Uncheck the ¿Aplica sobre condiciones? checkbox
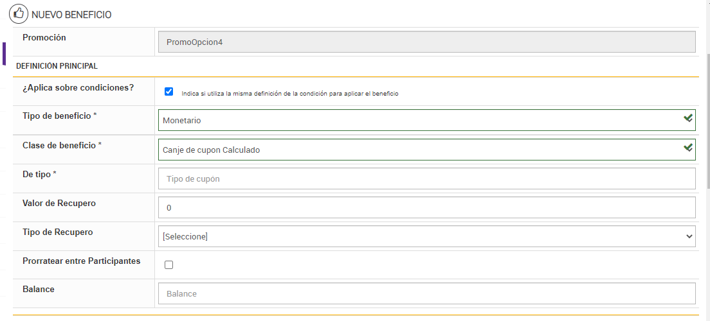 click(169, 92)
